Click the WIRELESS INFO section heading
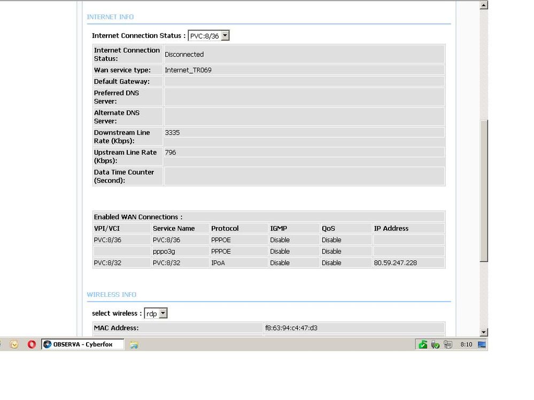Screen dimensions: 534x400 112,295
